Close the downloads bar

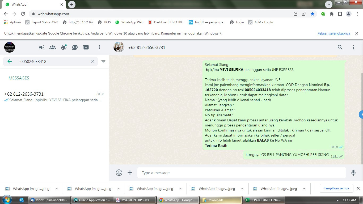pos(358,188)
